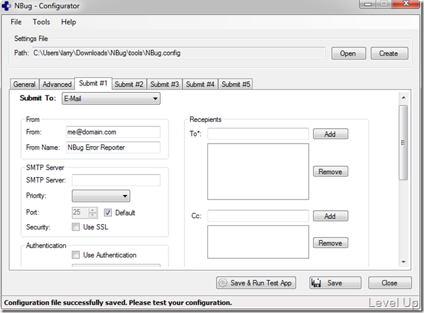The height and width of the screenshot is (313, 424).
Task: Select the Submit #1 tab
Action: (x=93, y=83)
